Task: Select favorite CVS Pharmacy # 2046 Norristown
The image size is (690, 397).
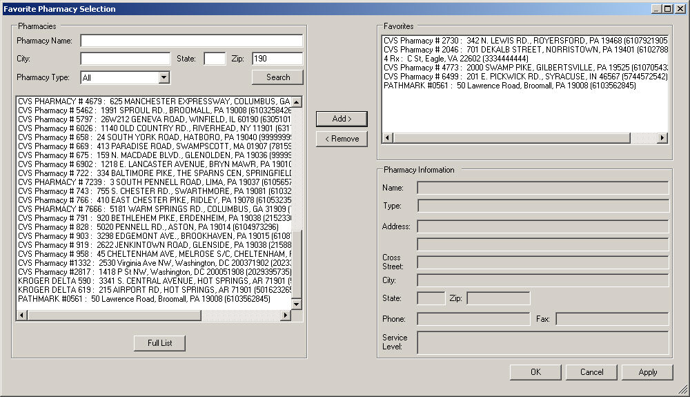Action: pos(525,50)
